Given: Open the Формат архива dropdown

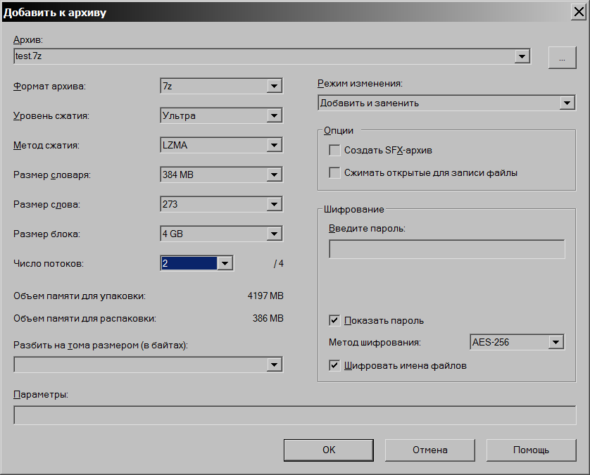Looking at the screenshot, I should point(275,87).
